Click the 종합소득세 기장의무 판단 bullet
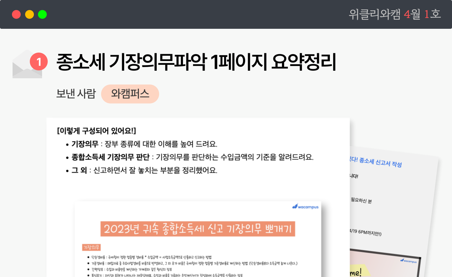This screenshot has width=452, height=277. tap(190, 157)
